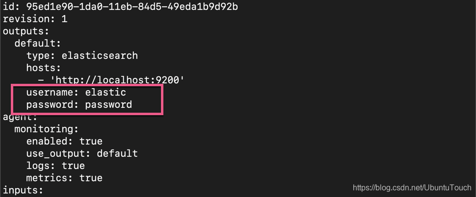Click the agent: key line
The width and height of the screenshot is (476, 197).
pyautogui.click(x=20, y=117)
